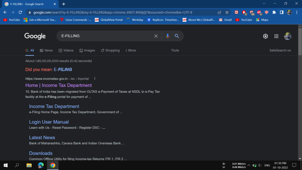Viewport: 302px width, 170px height.
Task: Open Google quick settings gear
Action: pos(265,36)
